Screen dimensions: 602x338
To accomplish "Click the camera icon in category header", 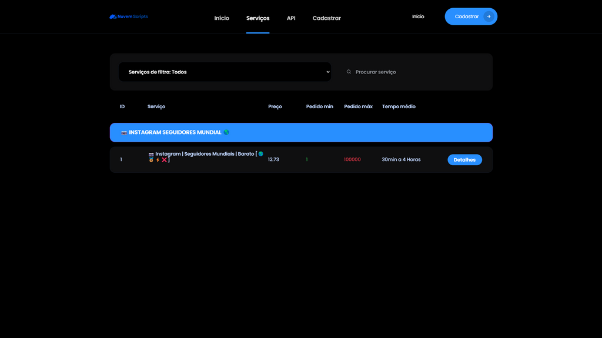I will point(124,132).
